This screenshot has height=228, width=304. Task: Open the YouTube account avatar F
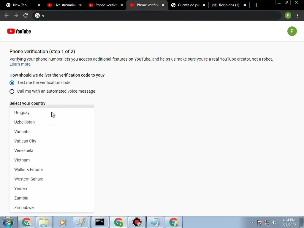(x=292, y=31)
